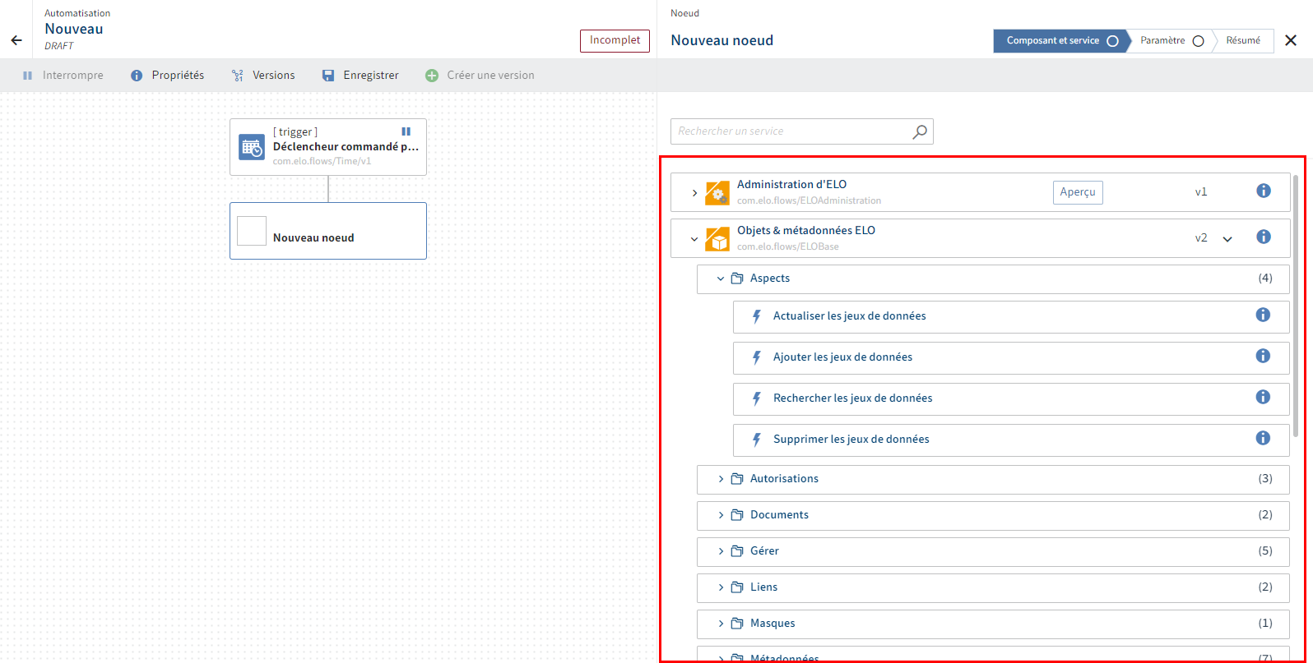Show info for Rechercher les jeux de données
The image size is (1313, 663).
(1263, 397)
